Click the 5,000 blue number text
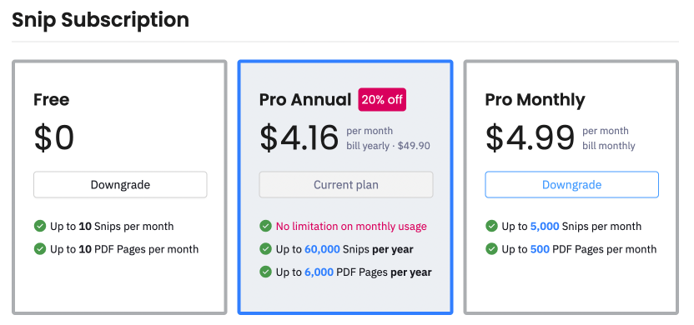 [x=545, y=227]
